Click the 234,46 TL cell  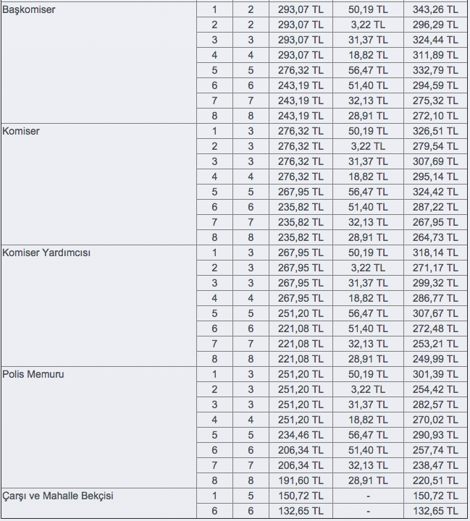click(x=301, y=435)
